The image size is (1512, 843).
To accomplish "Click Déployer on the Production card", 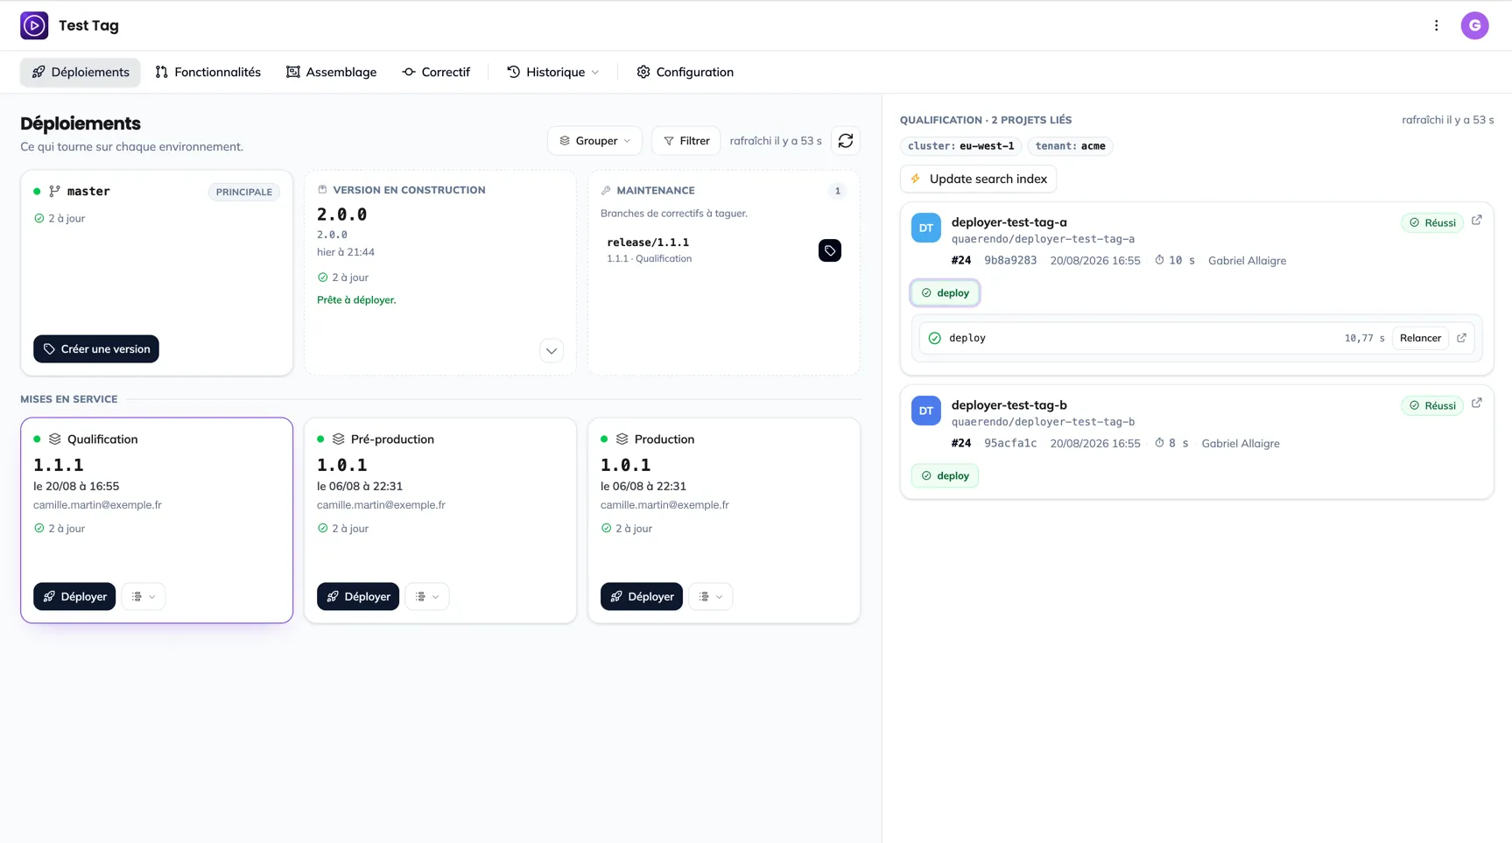I will coord(642,597).
